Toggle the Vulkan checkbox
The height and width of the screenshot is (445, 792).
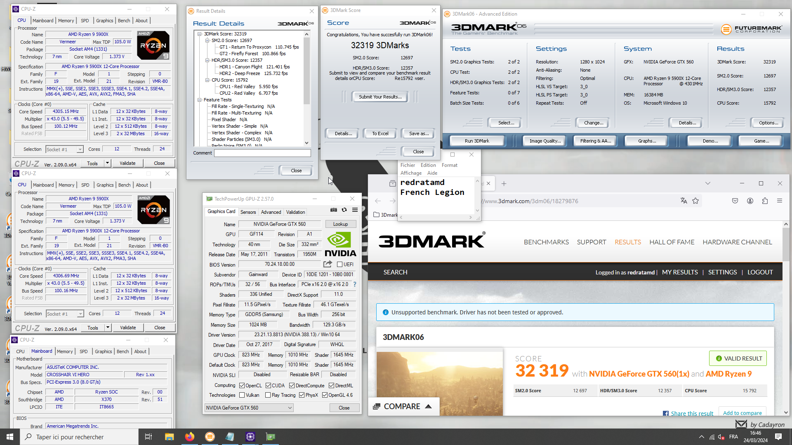point(242,395)
